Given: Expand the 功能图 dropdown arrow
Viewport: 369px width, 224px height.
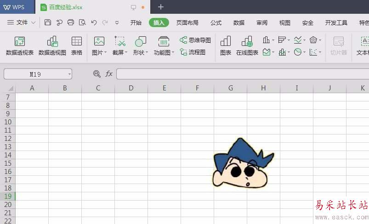Looking at the screenshot, I should pyautogui.click(x=173, y=52).
